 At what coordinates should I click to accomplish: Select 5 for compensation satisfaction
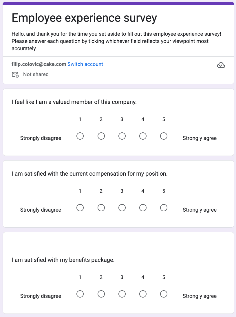tap(164, 208)
